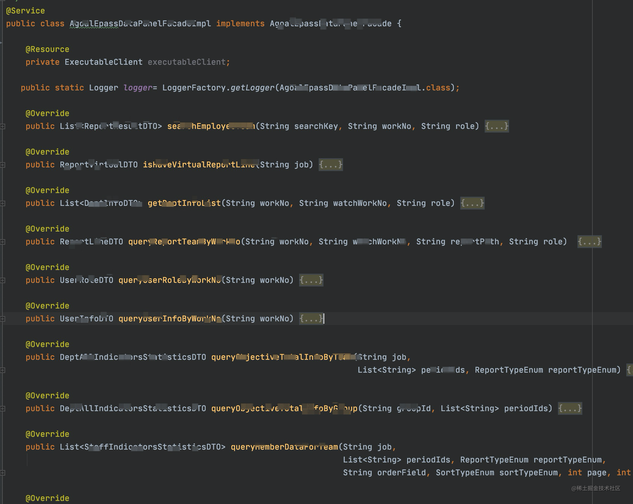Image resolution: width=633 pixels, height=504 pixels.
Task: Expand gutter fold icon beside getDeptInfoList method
Action: (x=2, y=203)
